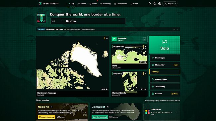Switch to the Modes tab
This screenshot has height=121, width=216.
[82, 4]
